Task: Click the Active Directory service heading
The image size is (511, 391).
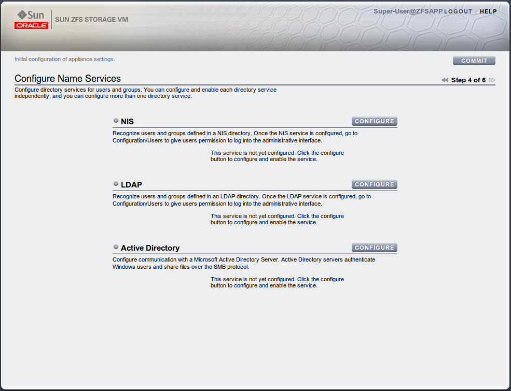Action: pyautogui.click(x=150, y=248)
